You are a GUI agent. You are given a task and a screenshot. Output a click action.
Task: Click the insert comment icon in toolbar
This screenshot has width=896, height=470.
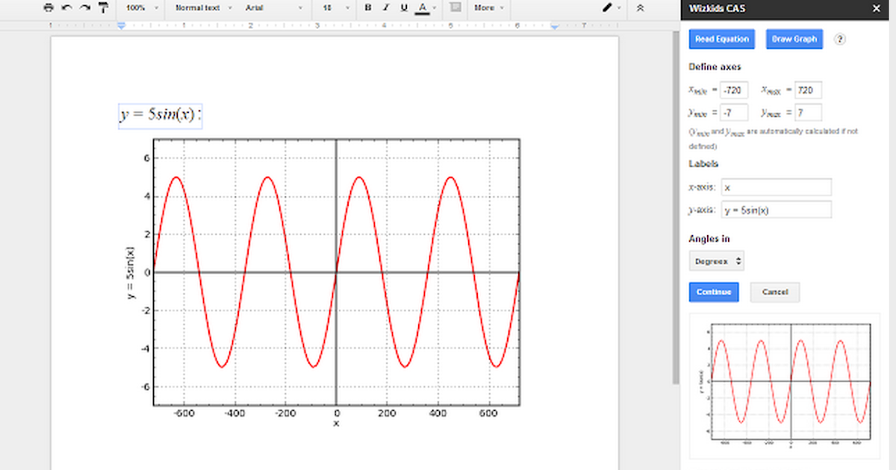tap(455, 7)
